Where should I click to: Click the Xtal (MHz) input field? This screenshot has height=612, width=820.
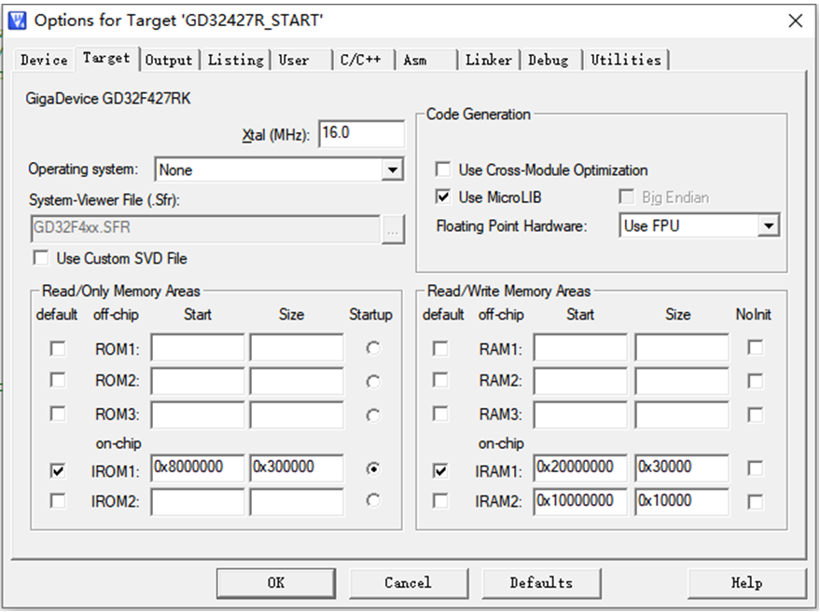tap(361, 133)
